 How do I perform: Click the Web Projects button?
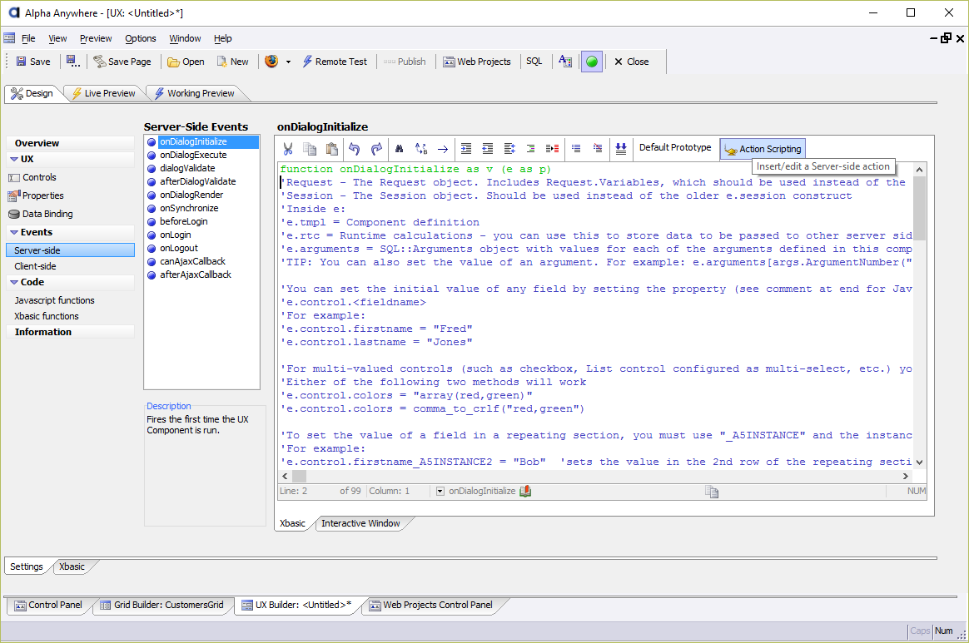tap(477, 62)
